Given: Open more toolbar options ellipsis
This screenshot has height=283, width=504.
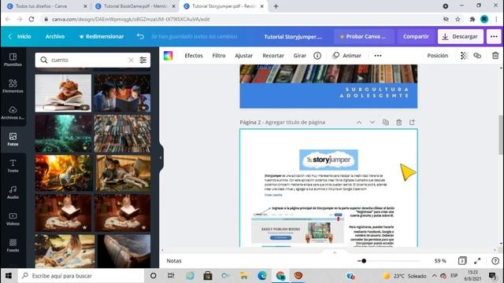Looking at the screenshot, I should click(x=378, y=56).
